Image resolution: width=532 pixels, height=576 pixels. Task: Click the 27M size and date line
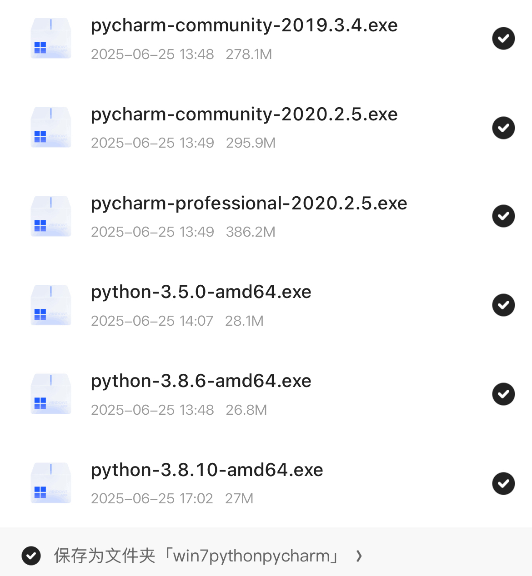click(x=172, y=498)
